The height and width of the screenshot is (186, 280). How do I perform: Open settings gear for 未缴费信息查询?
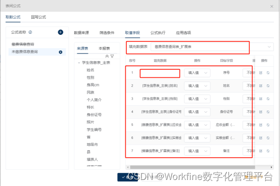point(61,52)
